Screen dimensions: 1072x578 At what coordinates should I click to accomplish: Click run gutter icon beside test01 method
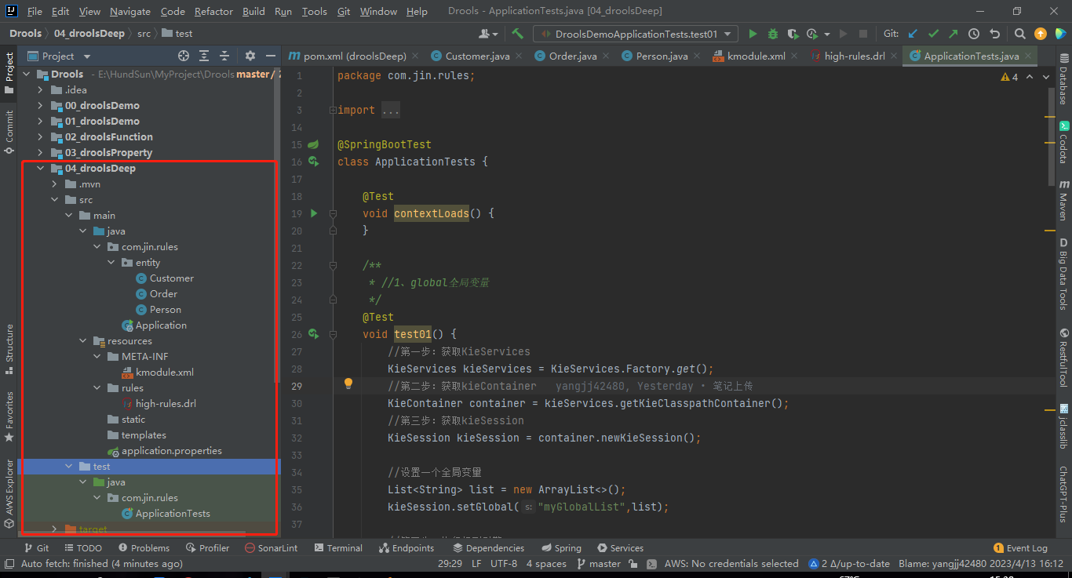pyautogui.click(x=314, y=334)
